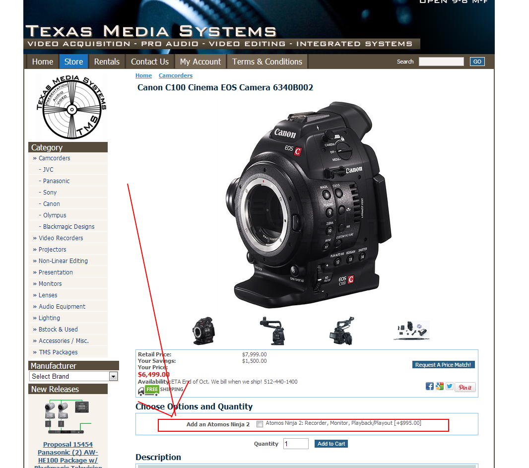The width and height of the screenshot is (529, 468).
Task: Open the My Account navigation tab
Action: click(x=200, y=62)
